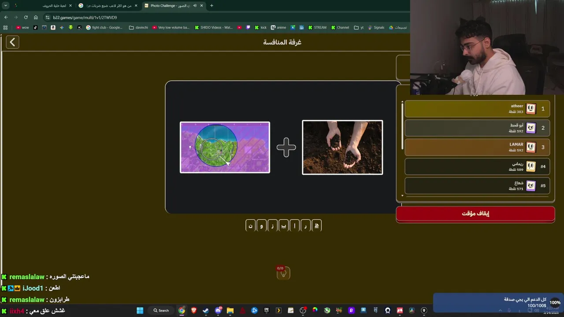The height and width of the screenshot is (317, 564).
Task: View site information icon in address bar
Action: tap(47, 17)
